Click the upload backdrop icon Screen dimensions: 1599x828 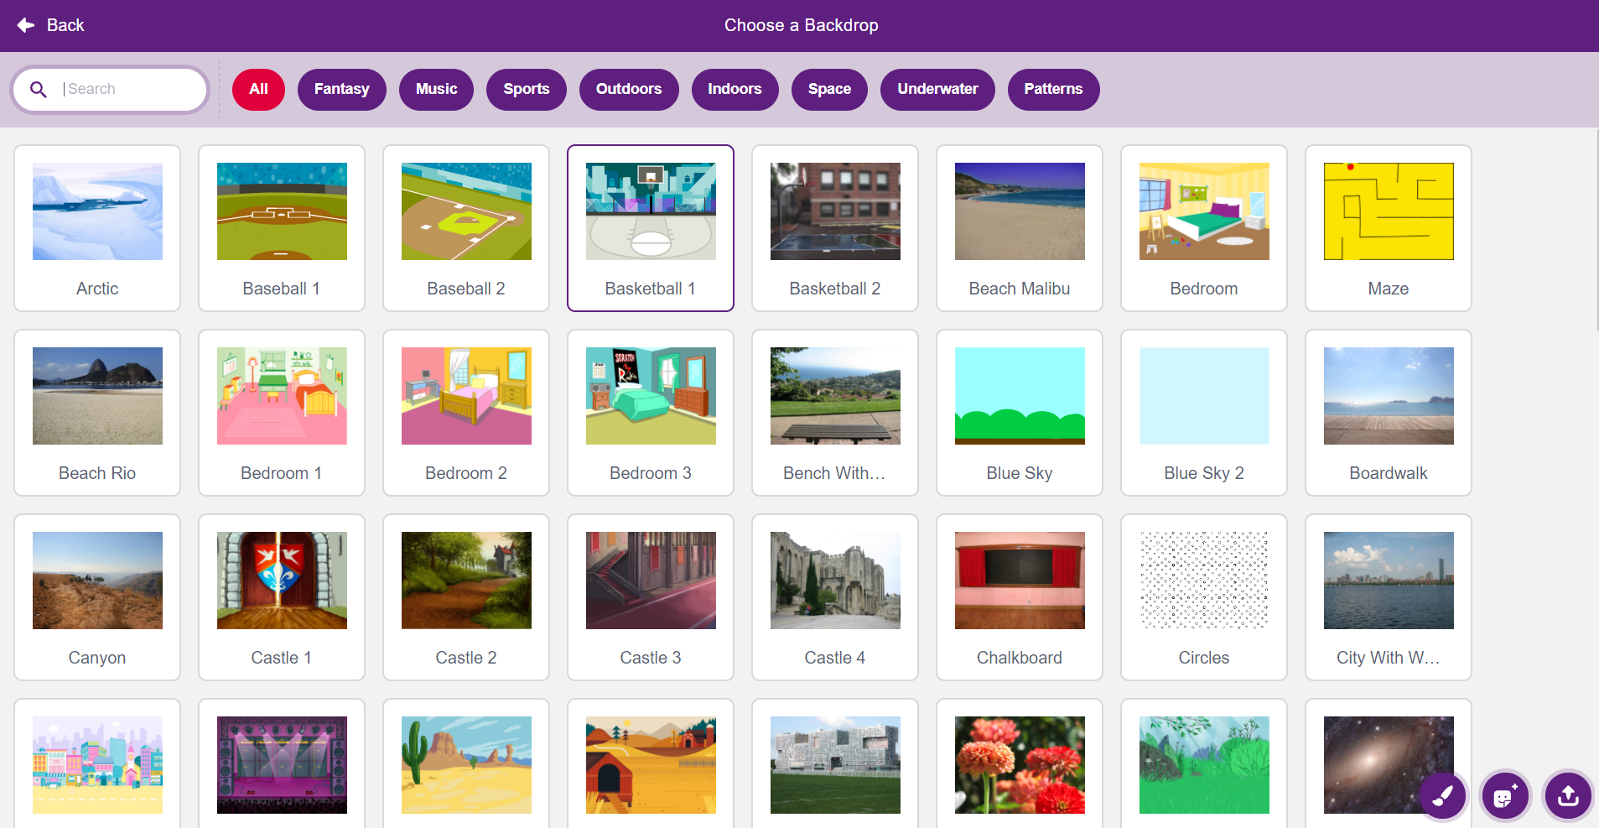coord(1568,795)
